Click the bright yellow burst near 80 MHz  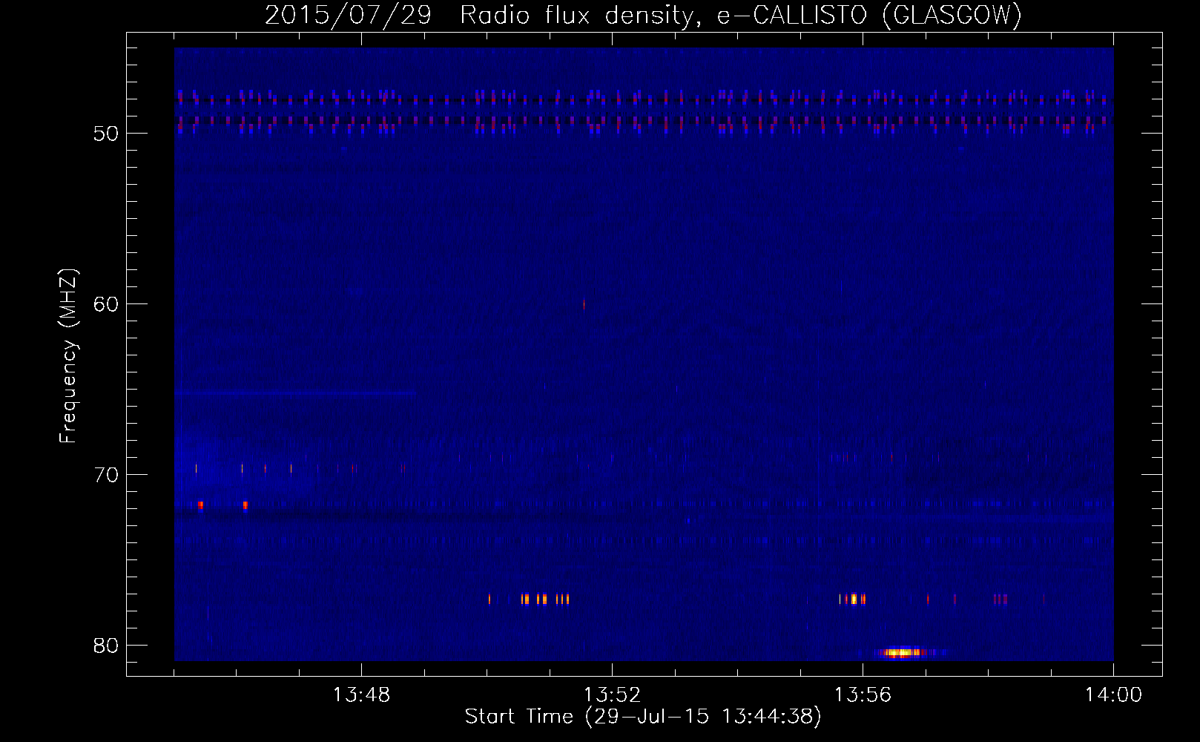tap(901, 653)
